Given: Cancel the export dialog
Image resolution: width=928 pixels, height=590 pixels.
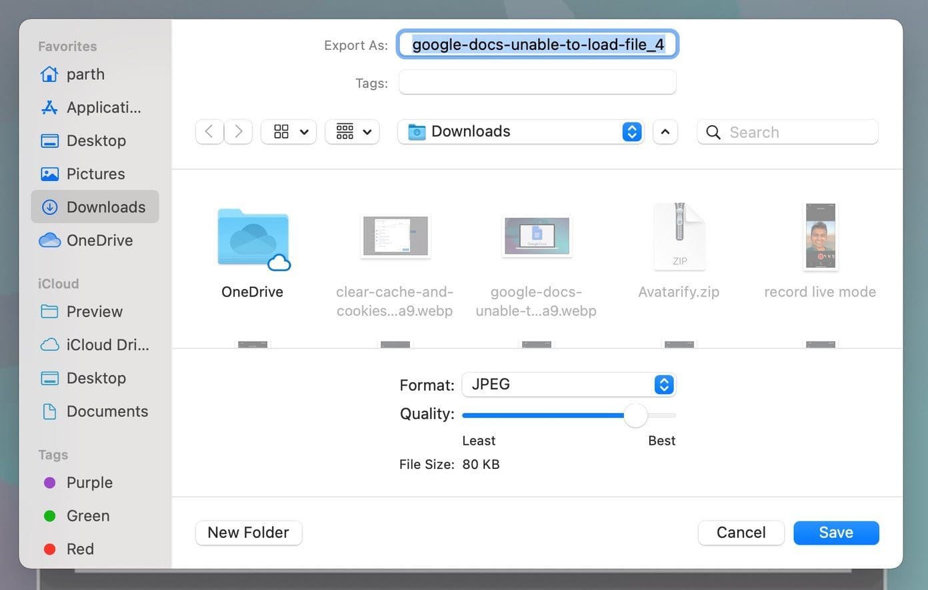Looking at the screenshot, I should [741, 533].
